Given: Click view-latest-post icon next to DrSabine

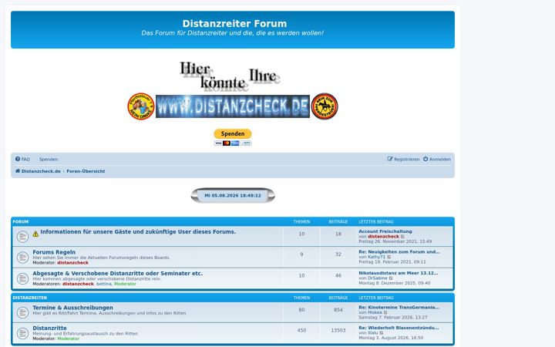Looking at the screenshot, I should 391,278.
